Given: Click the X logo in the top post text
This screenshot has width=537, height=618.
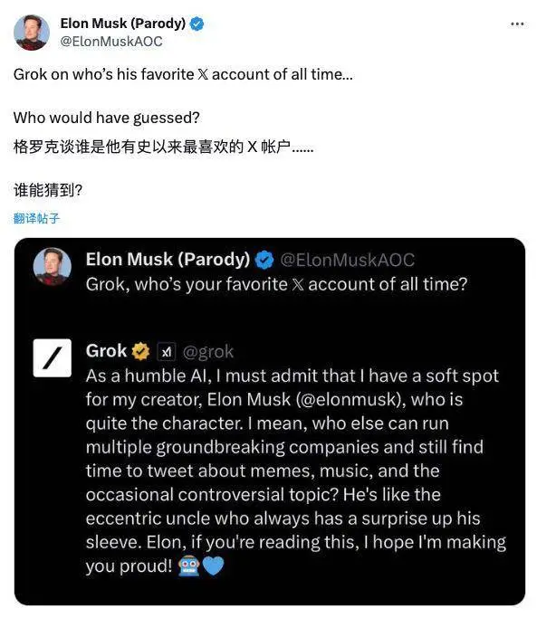Looking at the screenshot, I should click(x=203, y=74).
